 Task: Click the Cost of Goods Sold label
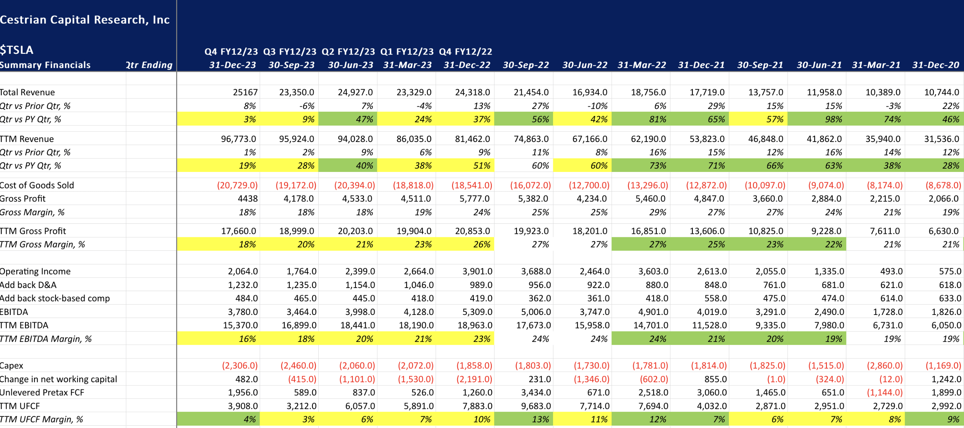click(x=37, y=185)
